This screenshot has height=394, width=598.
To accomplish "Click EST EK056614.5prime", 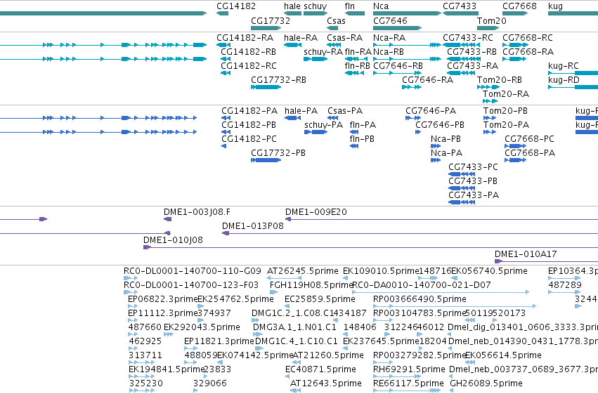I will (503, 356).
